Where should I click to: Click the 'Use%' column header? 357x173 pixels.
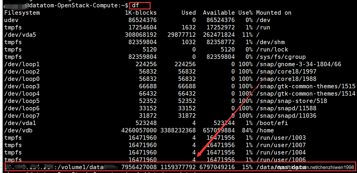[x=245, y=13]
